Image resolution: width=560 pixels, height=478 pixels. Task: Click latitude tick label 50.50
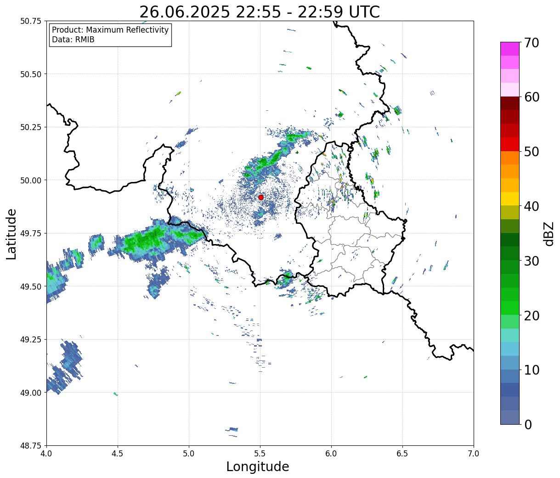pos(31,74)
